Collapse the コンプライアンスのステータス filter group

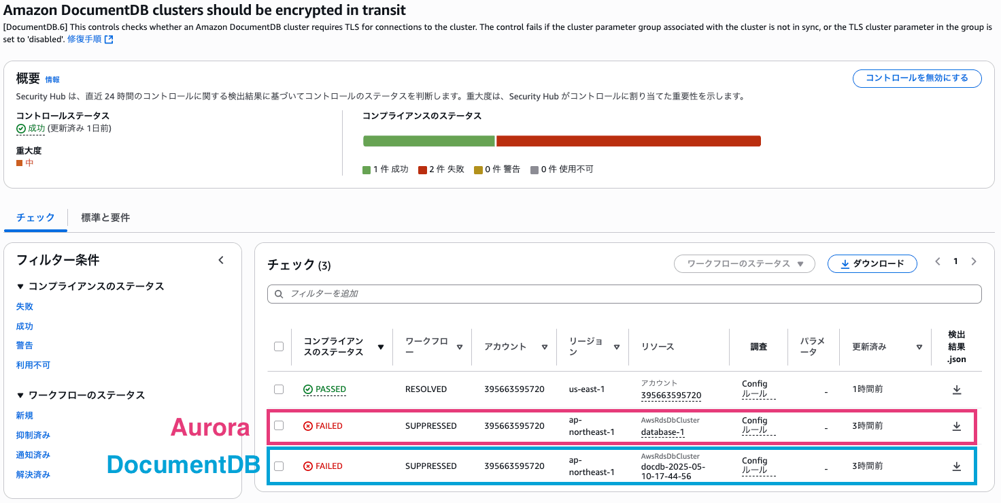[20, 287]
